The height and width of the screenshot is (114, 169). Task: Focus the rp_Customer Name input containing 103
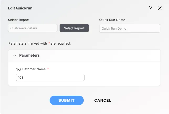(x=50, y=78)
